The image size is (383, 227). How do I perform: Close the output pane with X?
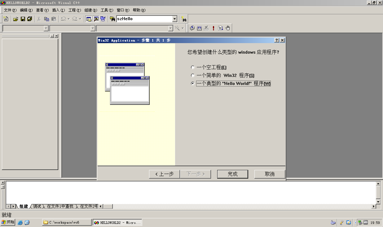3,183
